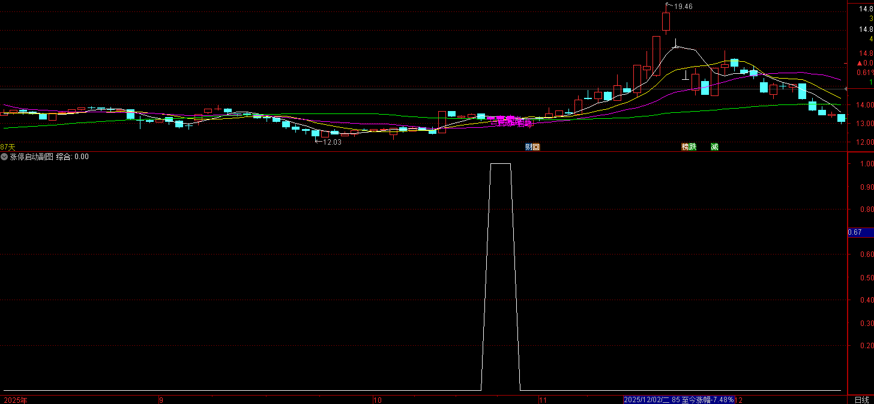The width and height of the screenshot is (874, 404).
Task: Click the 19.46 high price flag
Action: pos(683,7)
